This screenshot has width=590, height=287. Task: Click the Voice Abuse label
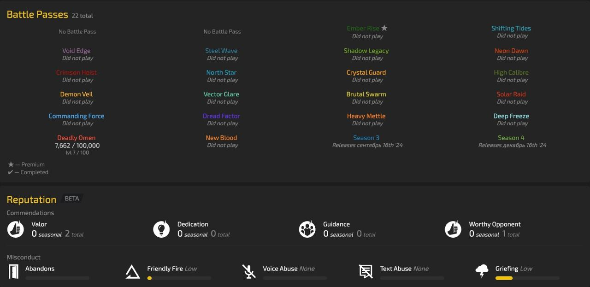point(280,269)
